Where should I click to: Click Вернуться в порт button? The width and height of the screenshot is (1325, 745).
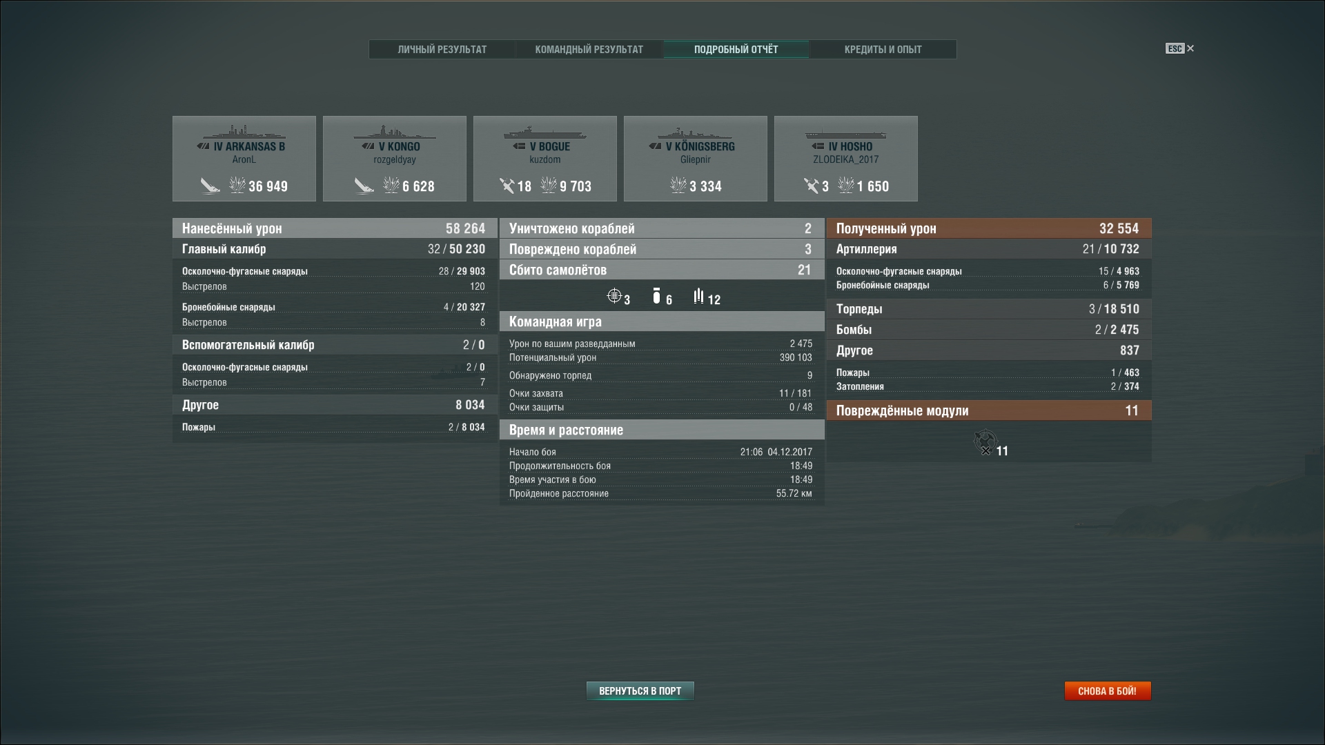pos(640,691)
